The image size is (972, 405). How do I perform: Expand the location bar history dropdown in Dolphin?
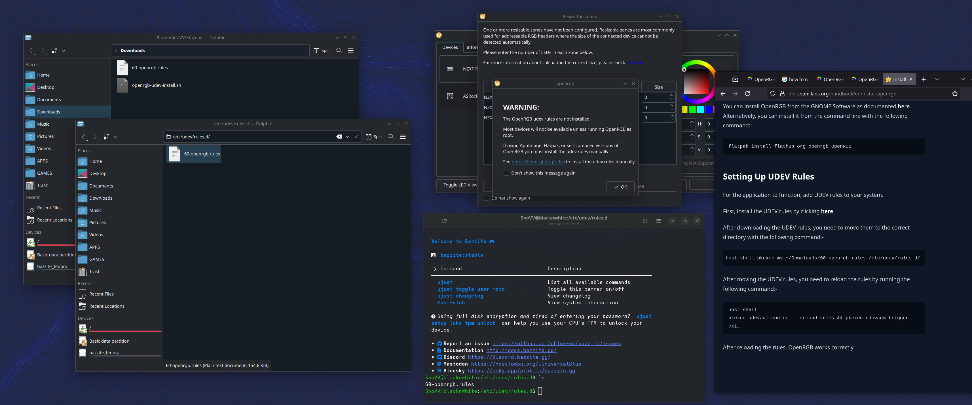tap(348, 137)
